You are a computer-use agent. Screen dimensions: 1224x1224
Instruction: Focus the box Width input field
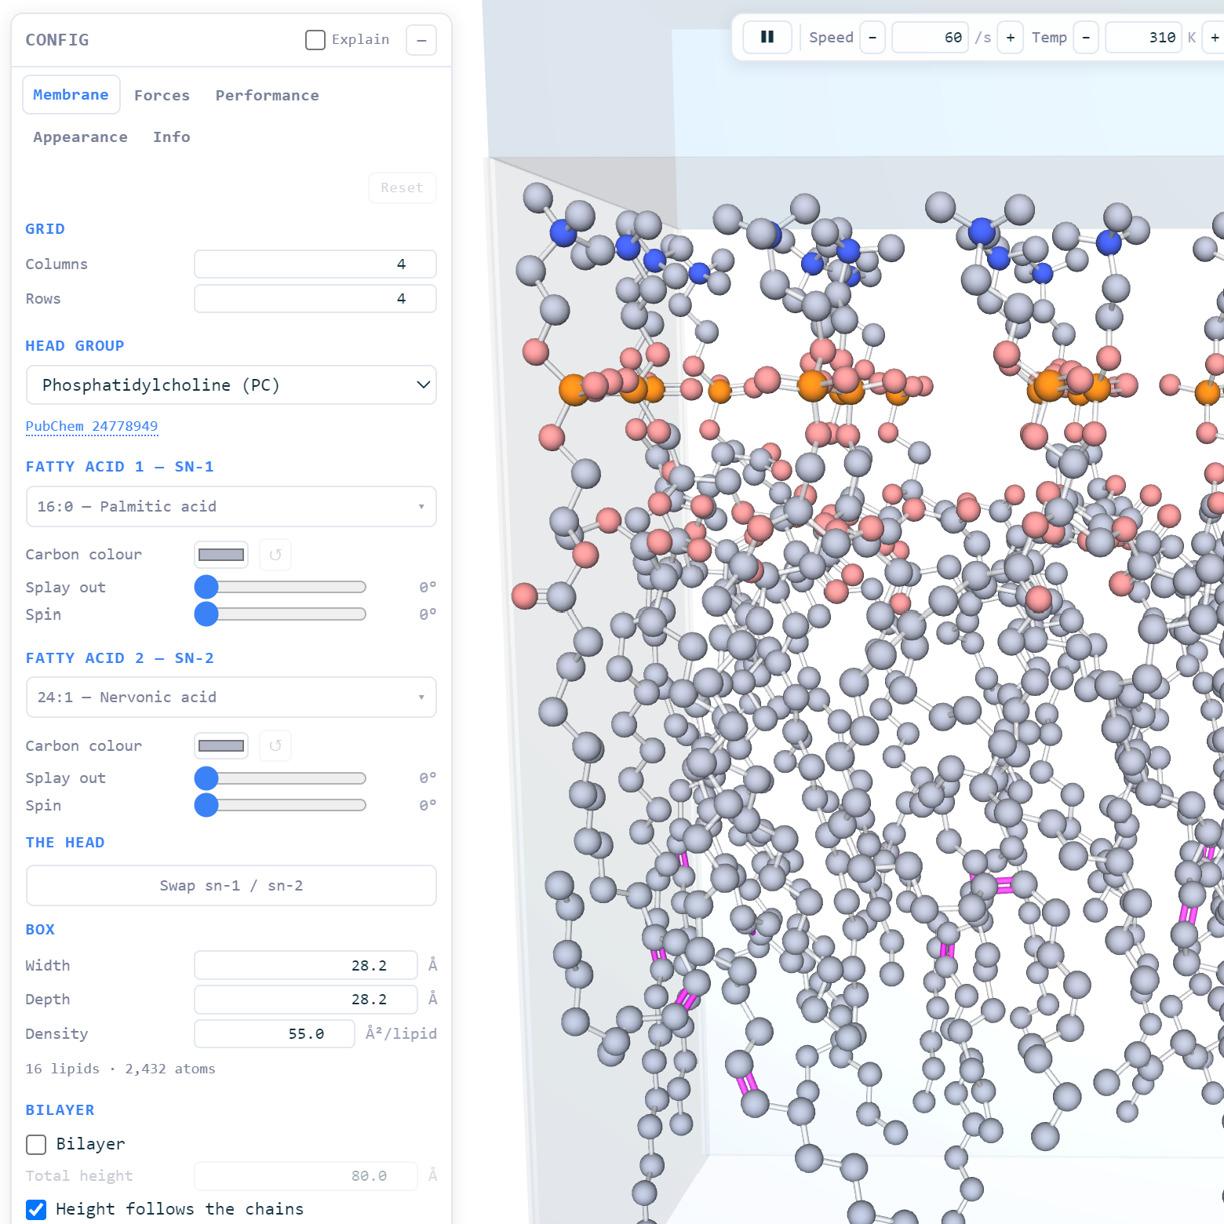(x=306, y=966)
